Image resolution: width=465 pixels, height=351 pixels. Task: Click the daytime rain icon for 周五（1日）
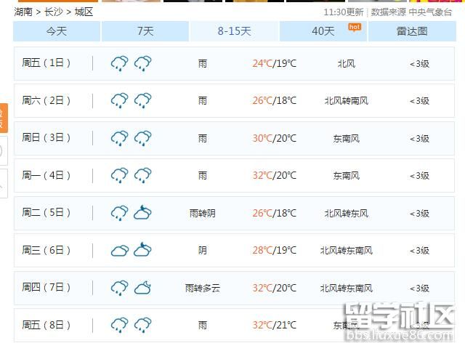(119, 64)
